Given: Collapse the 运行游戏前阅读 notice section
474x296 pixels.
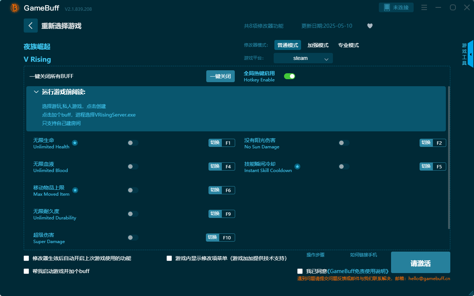Looking at the screenshot, I should [x=36, y=91].
